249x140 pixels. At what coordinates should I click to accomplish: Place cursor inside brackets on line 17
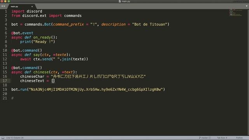(53, 81)
